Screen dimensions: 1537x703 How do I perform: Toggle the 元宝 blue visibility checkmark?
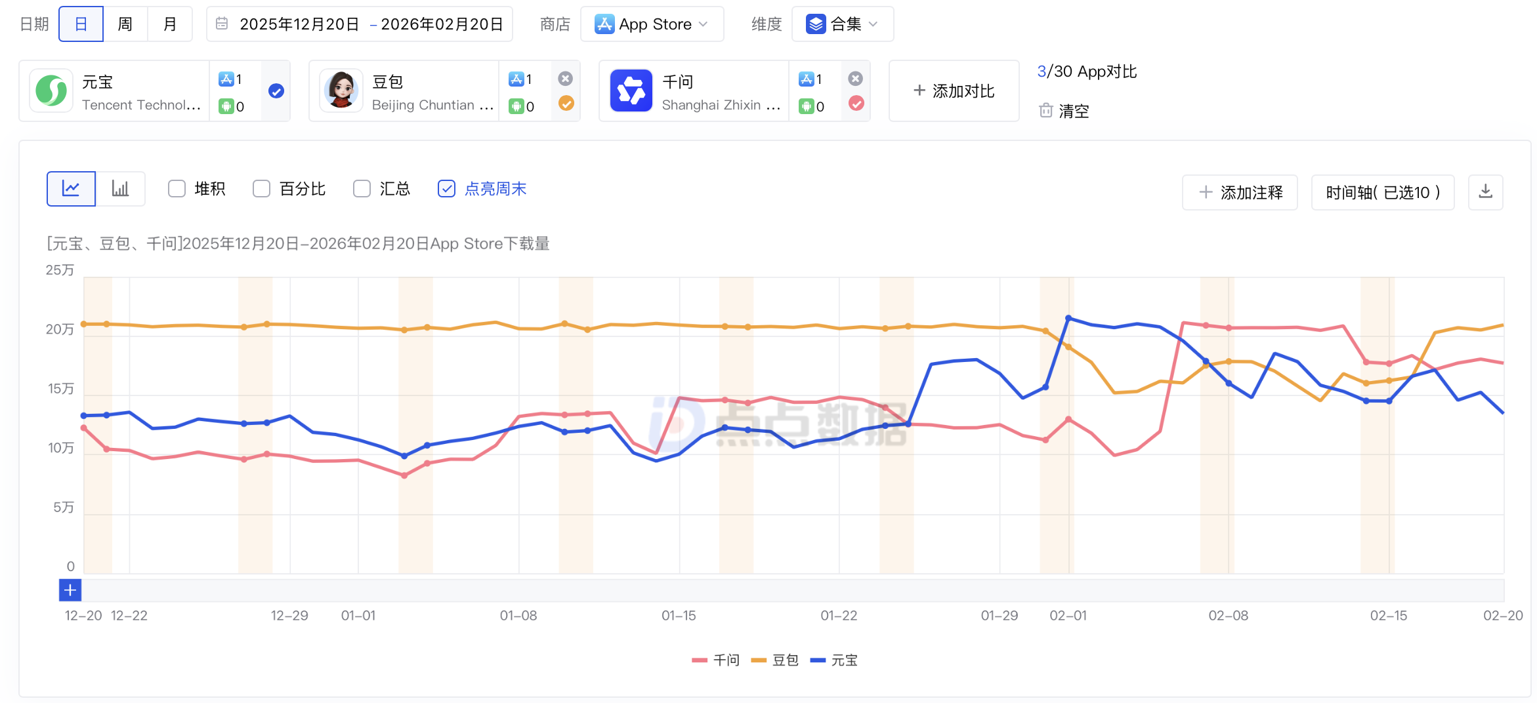276,91
